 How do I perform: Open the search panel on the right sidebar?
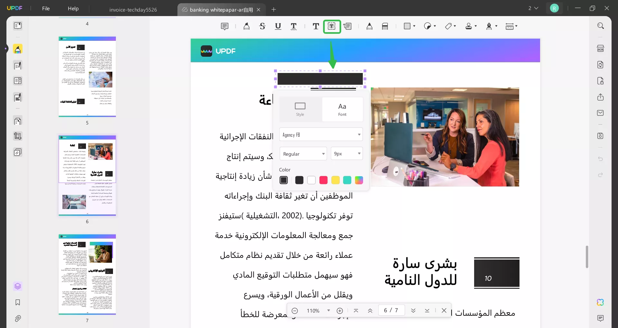(x=601, y=25)
